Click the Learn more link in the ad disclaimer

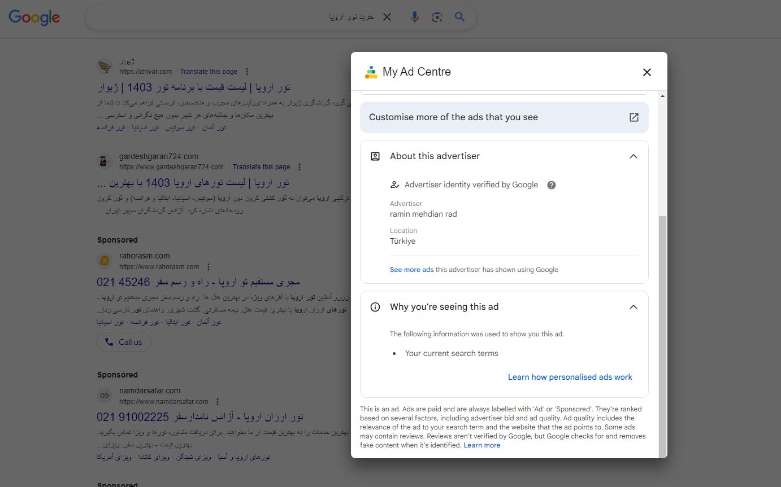point(482,445)
